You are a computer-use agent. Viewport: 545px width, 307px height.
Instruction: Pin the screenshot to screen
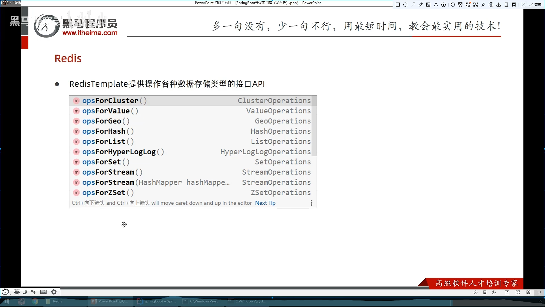[x=483, y=5]
